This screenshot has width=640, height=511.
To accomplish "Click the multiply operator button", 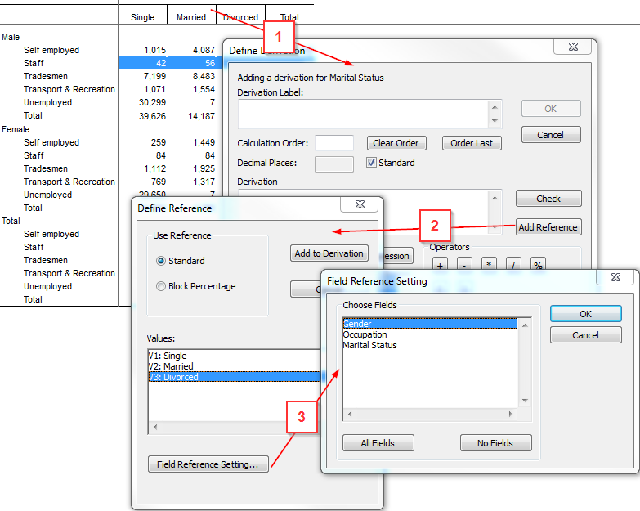I will [489, 265].
